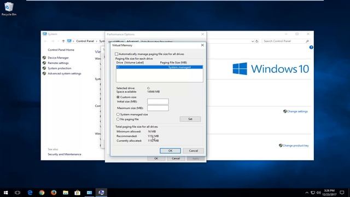Click the back arrow in System window
Screen dimensions: 350x197
pyautogui.click(x=45, y=41)
